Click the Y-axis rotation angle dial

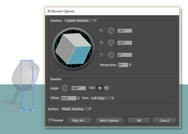tap(111, 43)
